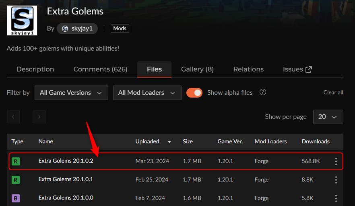The width and height of the screenshot is (355, 206).
Task: Click the Name column header
Action: point(46,141)
